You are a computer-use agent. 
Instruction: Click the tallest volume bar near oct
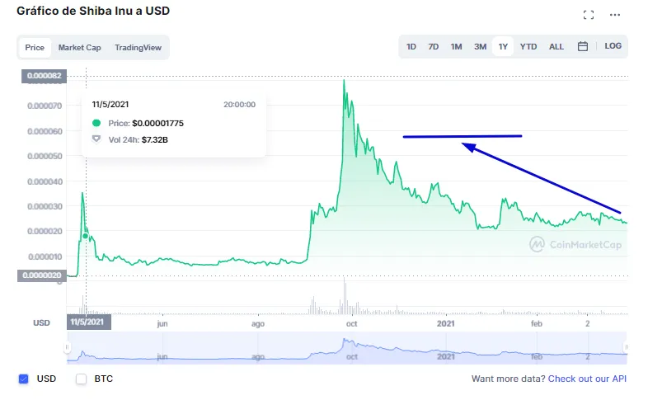(345, 296)
